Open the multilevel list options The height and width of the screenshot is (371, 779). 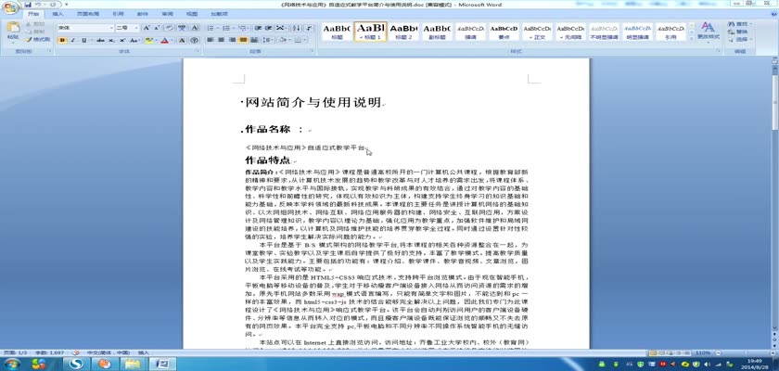243,28
